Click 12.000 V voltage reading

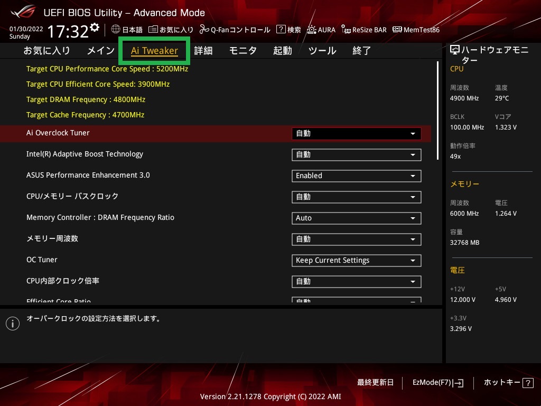pos(463,300)
